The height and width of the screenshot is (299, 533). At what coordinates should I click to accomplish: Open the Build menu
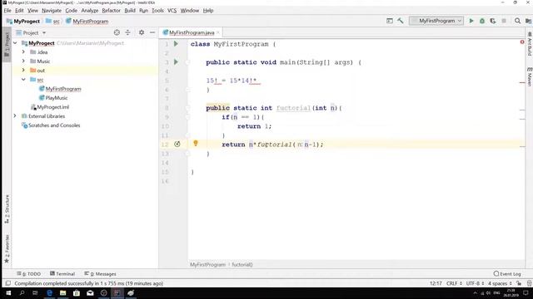pyautogui.click(x=130, y=11)
